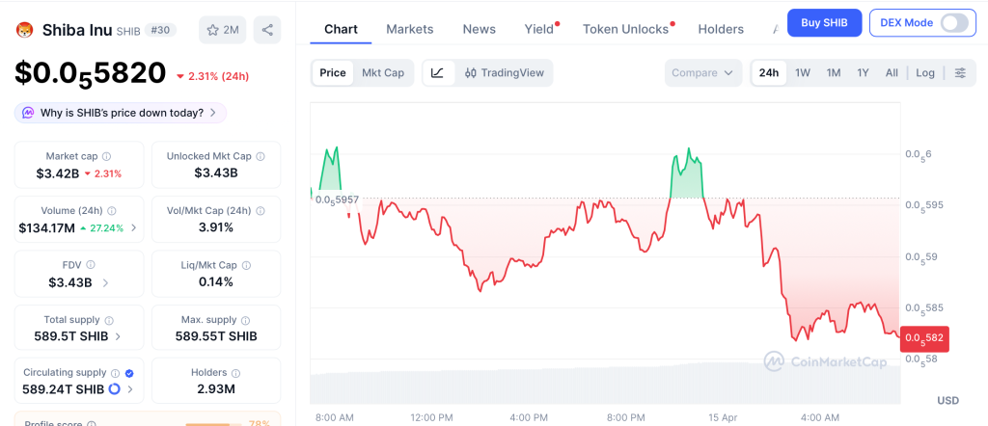Viewport: 988px width, 426px height.
Task: Toggle Log scale on chart
Action: pos(925,72)
